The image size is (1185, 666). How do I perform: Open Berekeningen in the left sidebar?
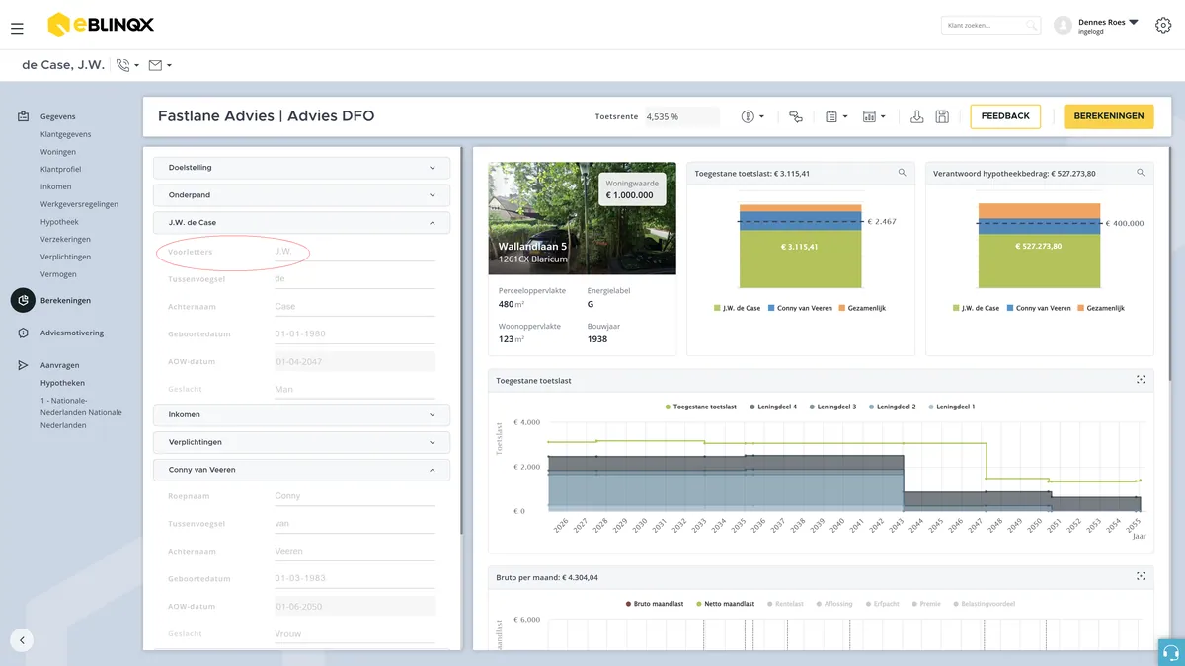pos(65,301)
